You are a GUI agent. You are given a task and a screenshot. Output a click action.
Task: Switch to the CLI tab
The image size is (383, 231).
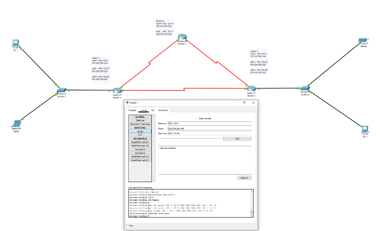click(153, 110)
